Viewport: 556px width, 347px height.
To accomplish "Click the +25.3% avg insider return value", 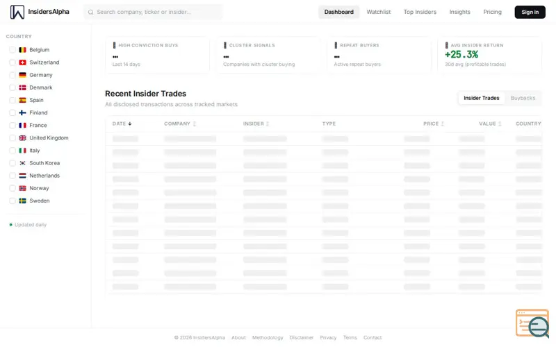I will point(461,55).
